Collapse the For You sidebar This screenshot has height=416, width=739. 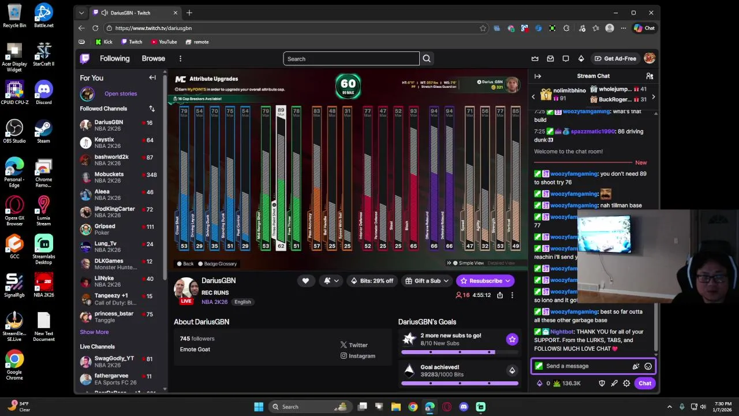[152, 77]
